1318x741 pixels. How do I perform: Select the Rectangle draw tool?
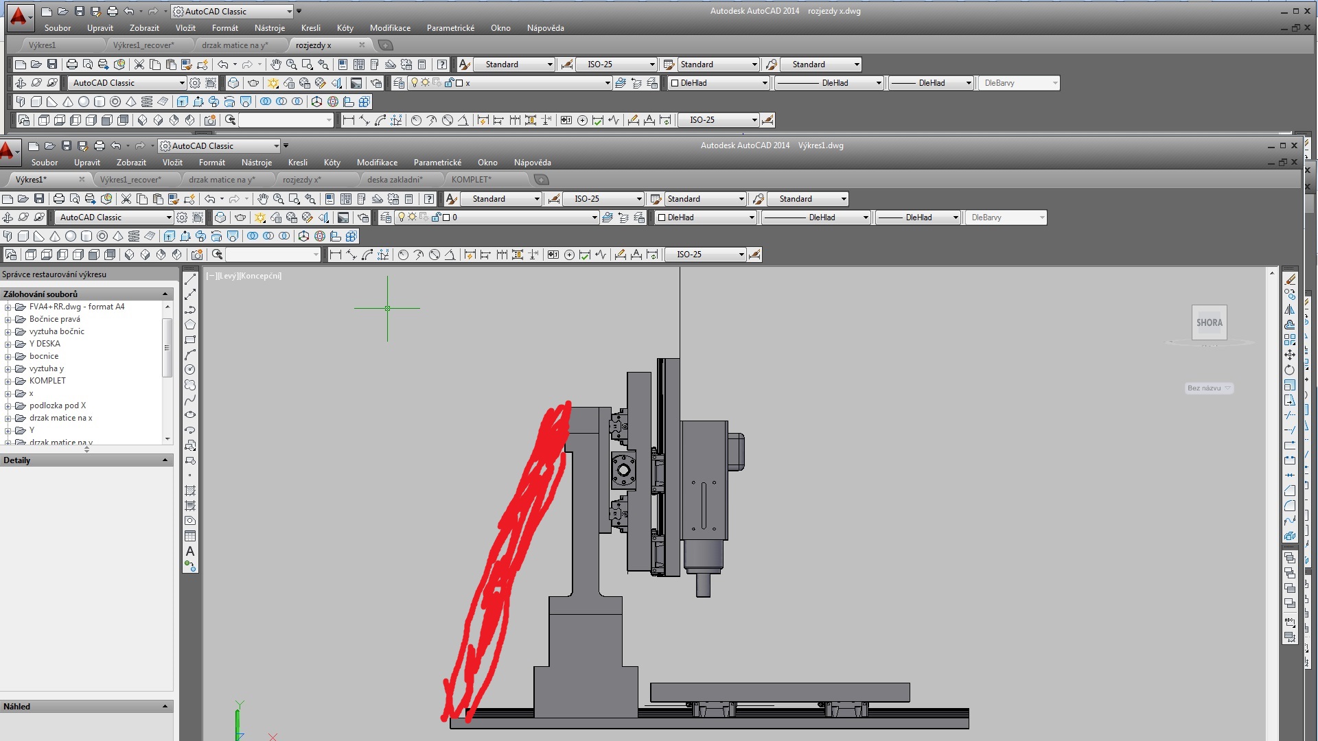[x=190, y=340]
